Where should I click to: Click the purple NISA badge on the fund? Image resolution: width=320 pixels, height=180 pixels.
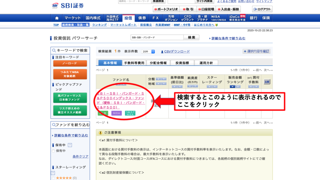[x=117, y=113]
